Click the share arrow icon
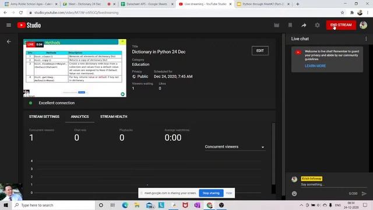This screenshot has width=373, height=210. click(x=304, y=25)
